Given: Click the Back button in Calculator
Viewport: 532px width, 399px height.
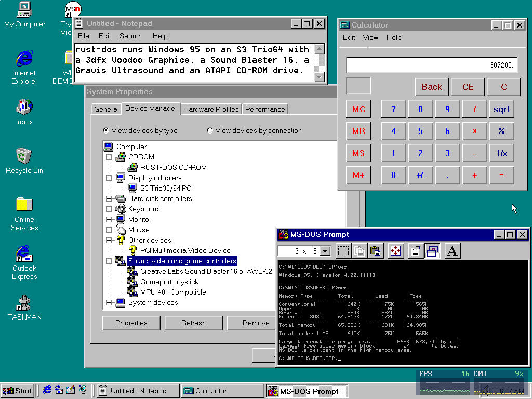Looking at the screenshot, I should click(x=432, y=87).
